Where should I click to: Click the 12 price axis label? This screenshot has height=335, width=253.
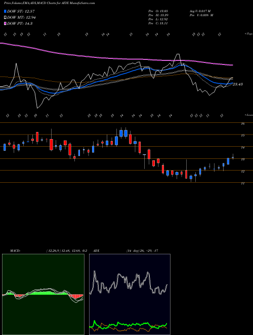point(243,172)
